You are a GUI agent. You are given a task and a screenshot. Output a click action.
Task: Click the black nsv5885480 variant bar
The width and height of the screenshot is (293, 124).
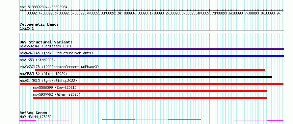click(146, 77)
